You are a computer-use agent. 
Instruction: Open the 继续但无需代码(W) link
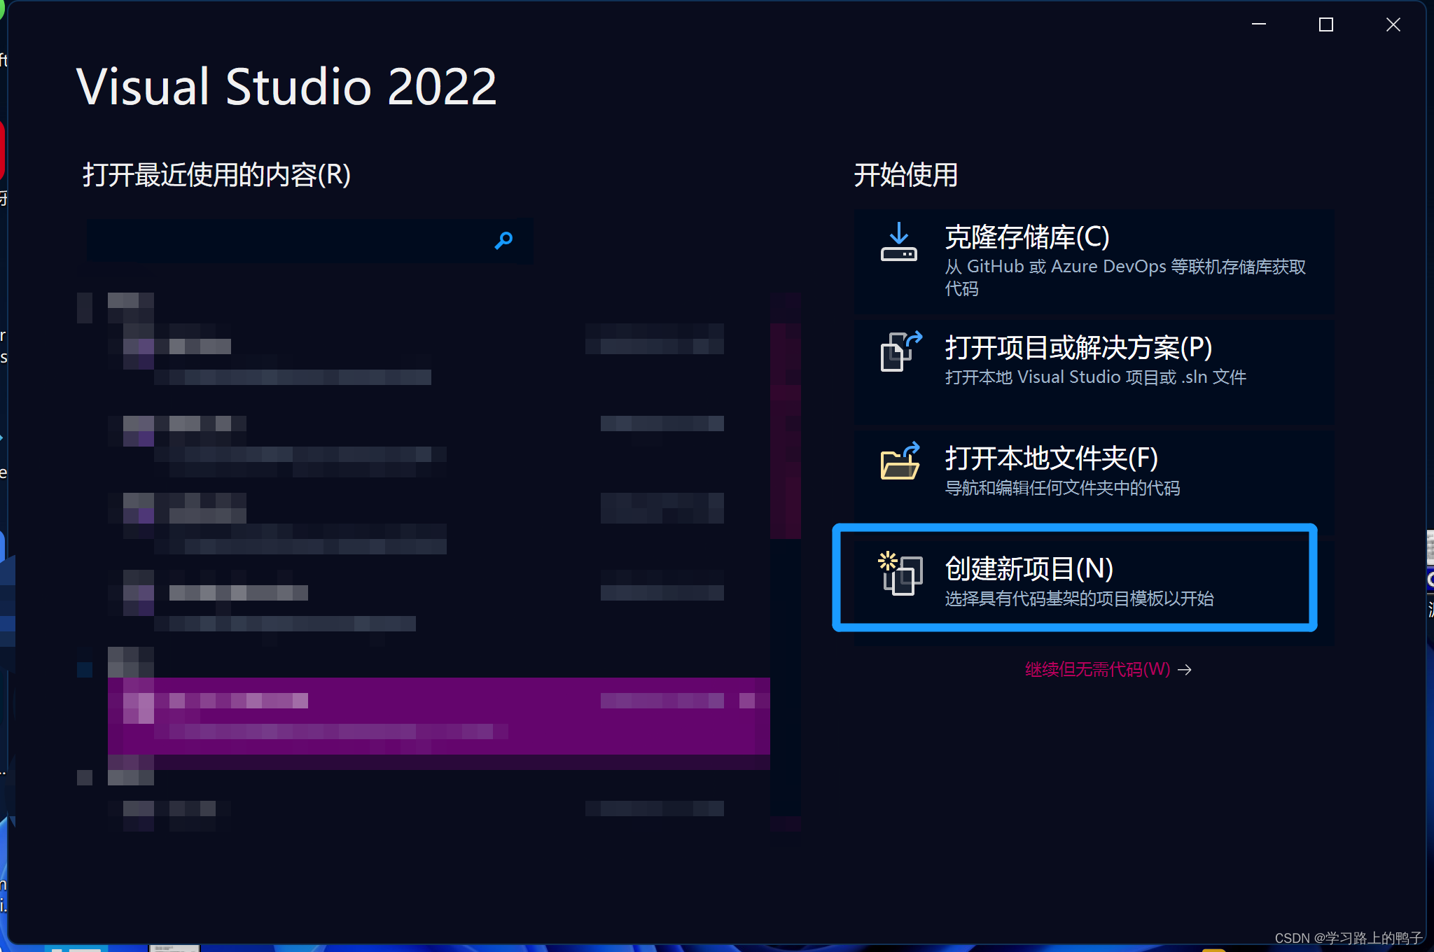[x=1097, y=670]
